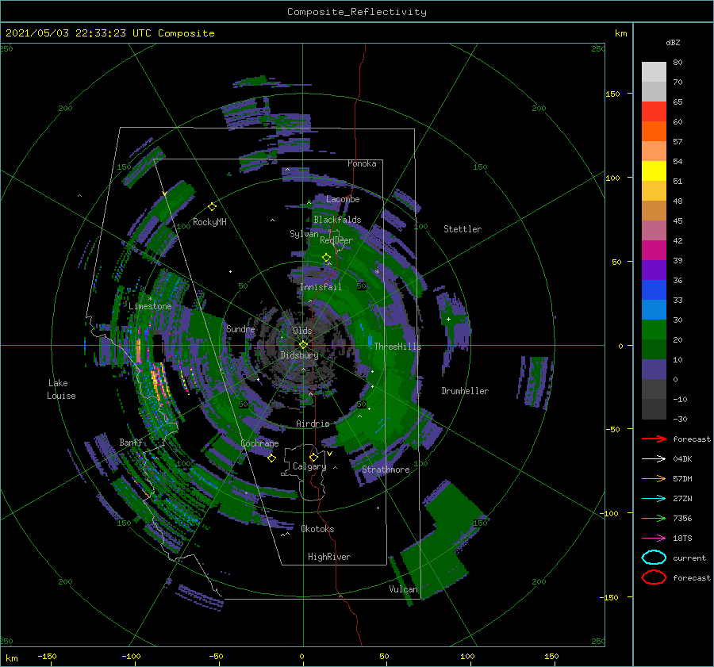Click the RedDeer city label

pos(336,240)
